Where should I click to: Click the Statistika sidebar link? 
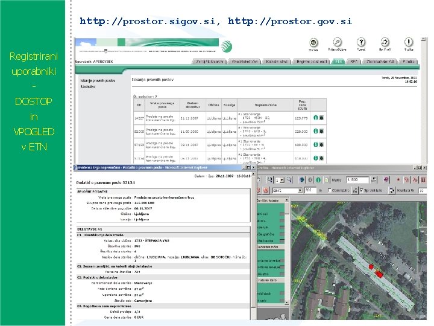[88, 87]
